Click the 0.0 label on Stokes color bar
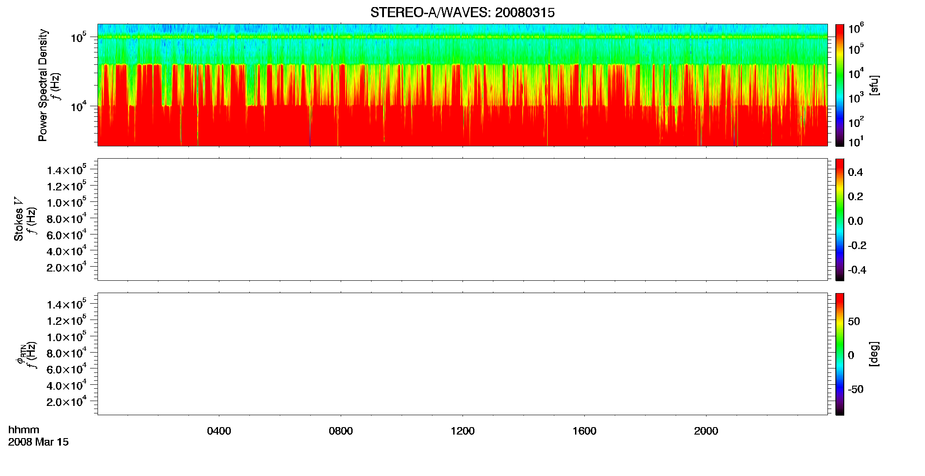 [855, 221]
